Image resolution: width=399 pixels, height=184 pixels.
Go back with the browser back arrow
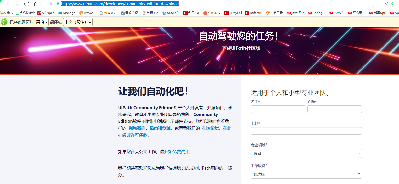click(x=8, y=4)
